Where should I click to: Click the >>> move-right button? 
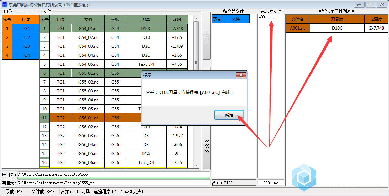(207, 36)
